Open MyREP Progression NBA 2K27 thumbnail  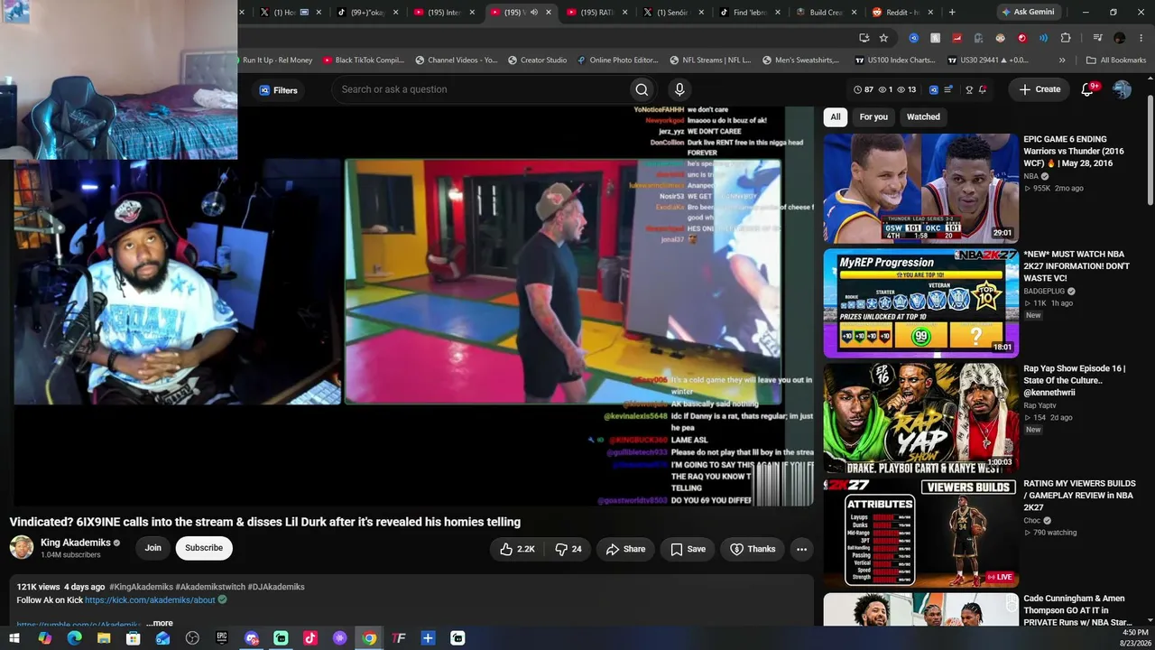click(920, 303)
